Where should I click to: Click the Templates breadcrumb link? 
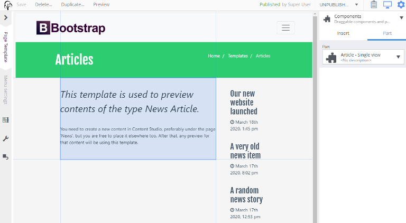[x=238, y=56]
